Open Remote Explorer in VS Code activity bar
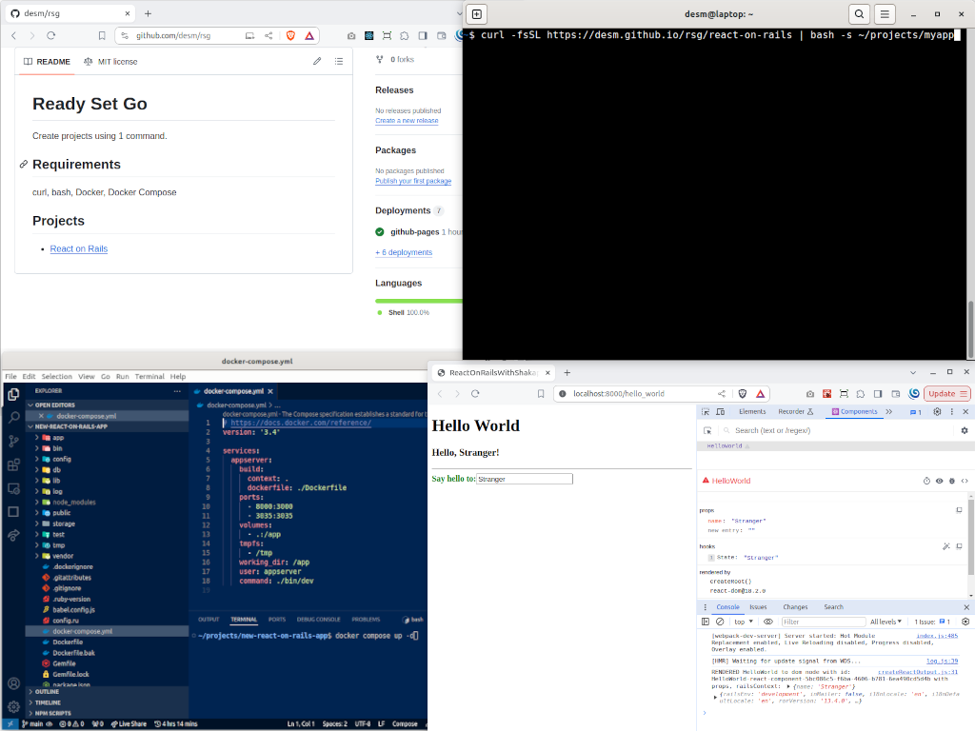 [13, 488]
